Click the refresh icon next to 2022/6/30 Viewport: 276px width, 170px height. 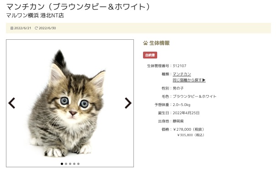[36, 28]
